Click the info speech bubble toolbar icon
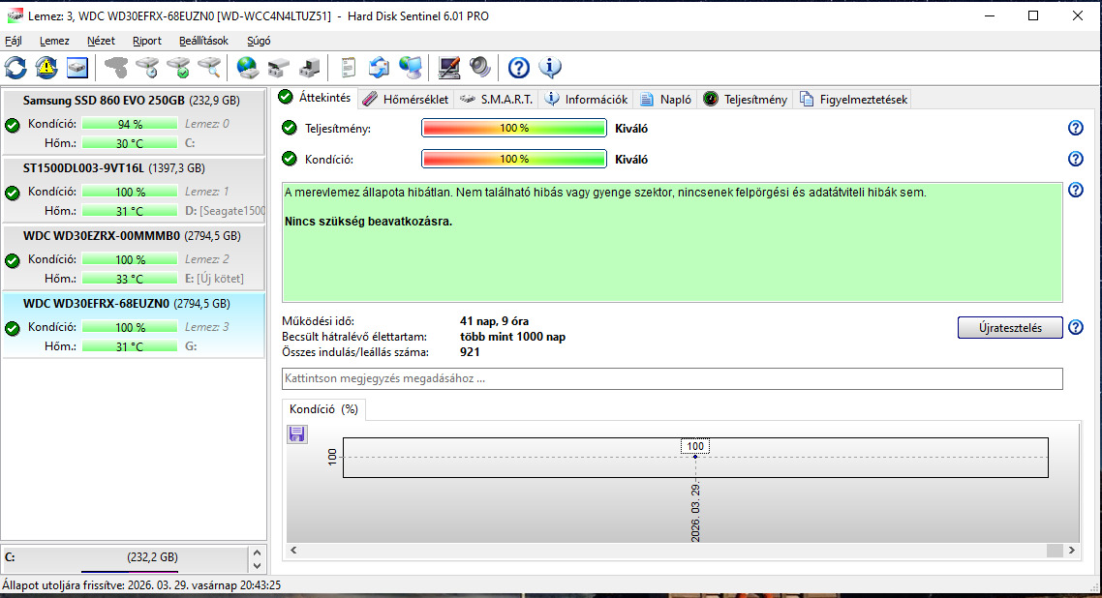 click(x=550, y=68)
